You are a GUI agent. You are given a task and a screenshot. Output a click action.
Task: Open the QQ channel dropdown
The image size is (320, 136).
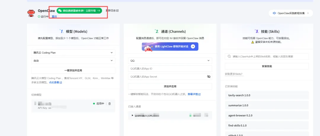coord(170,61)
